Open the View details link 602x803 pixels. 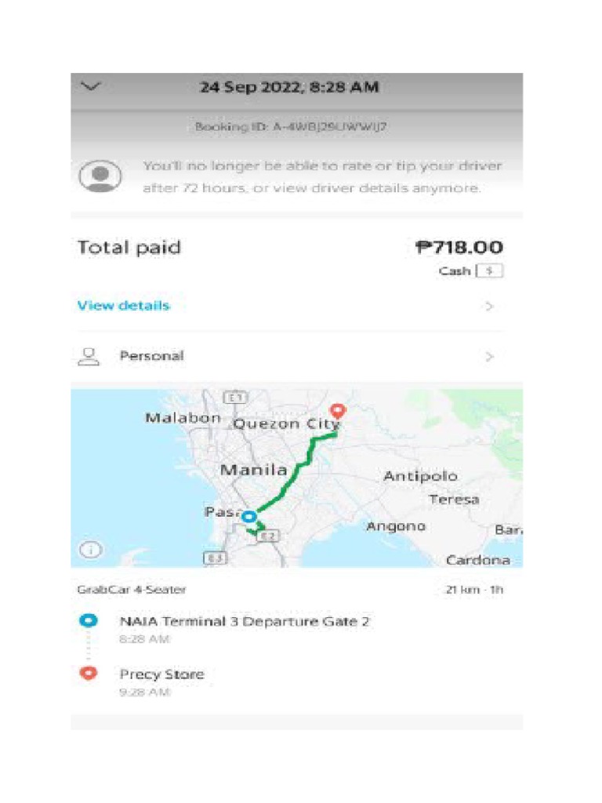[123, 306]
